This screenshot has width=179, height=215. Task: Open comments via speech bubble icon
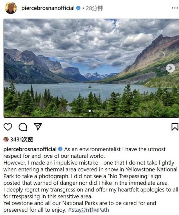[x=23, y=127]
